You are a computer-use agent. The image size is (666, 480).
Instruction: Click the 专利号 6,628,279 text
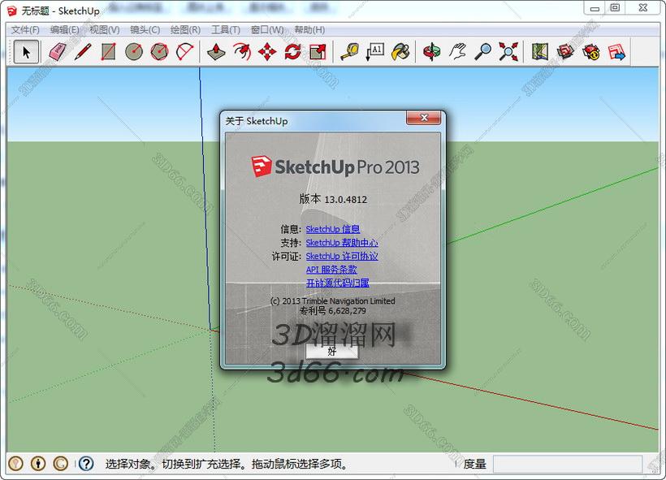332,311
